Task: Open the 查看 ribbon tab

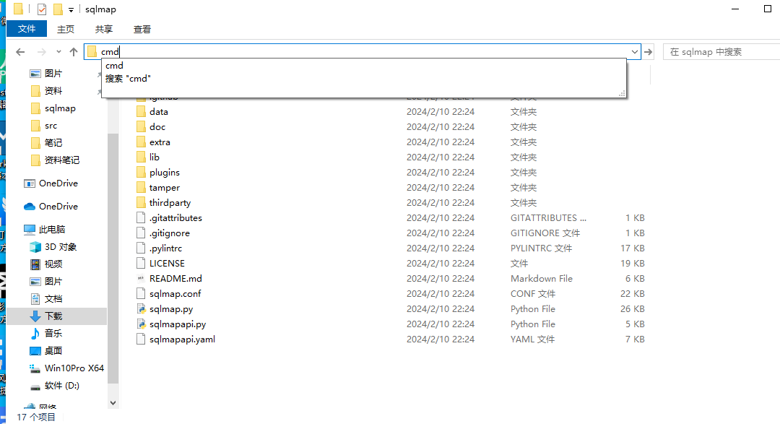Action: (142, 30)
